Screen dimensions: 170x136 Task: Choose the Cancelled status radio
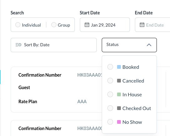point(110,81)
